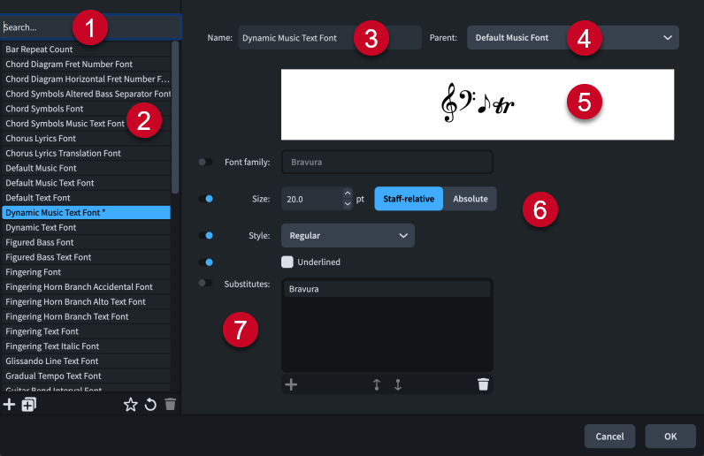The width and height of the screenshot is (704, 456).
Task: Select Dynamic Music Text Font entry
Action: click(x=86, y=213)
